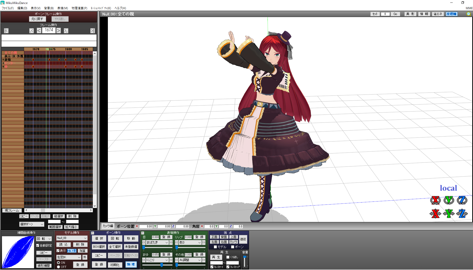Toggle the フレ・スタート checkbox
The image size is (473, 270).
click(212, 267)
